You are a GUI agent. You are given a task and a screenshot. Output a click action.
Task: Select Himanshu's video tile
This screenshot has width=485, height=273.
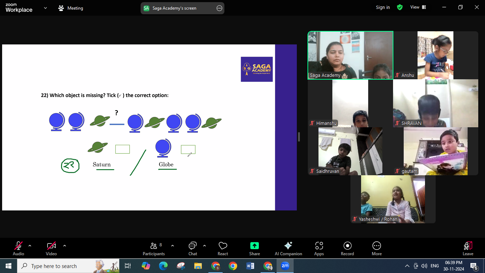350,103
